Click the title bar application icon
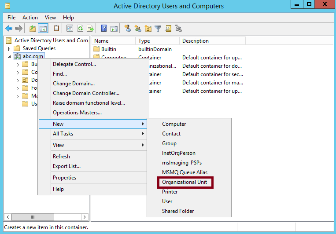 (7, 6)
